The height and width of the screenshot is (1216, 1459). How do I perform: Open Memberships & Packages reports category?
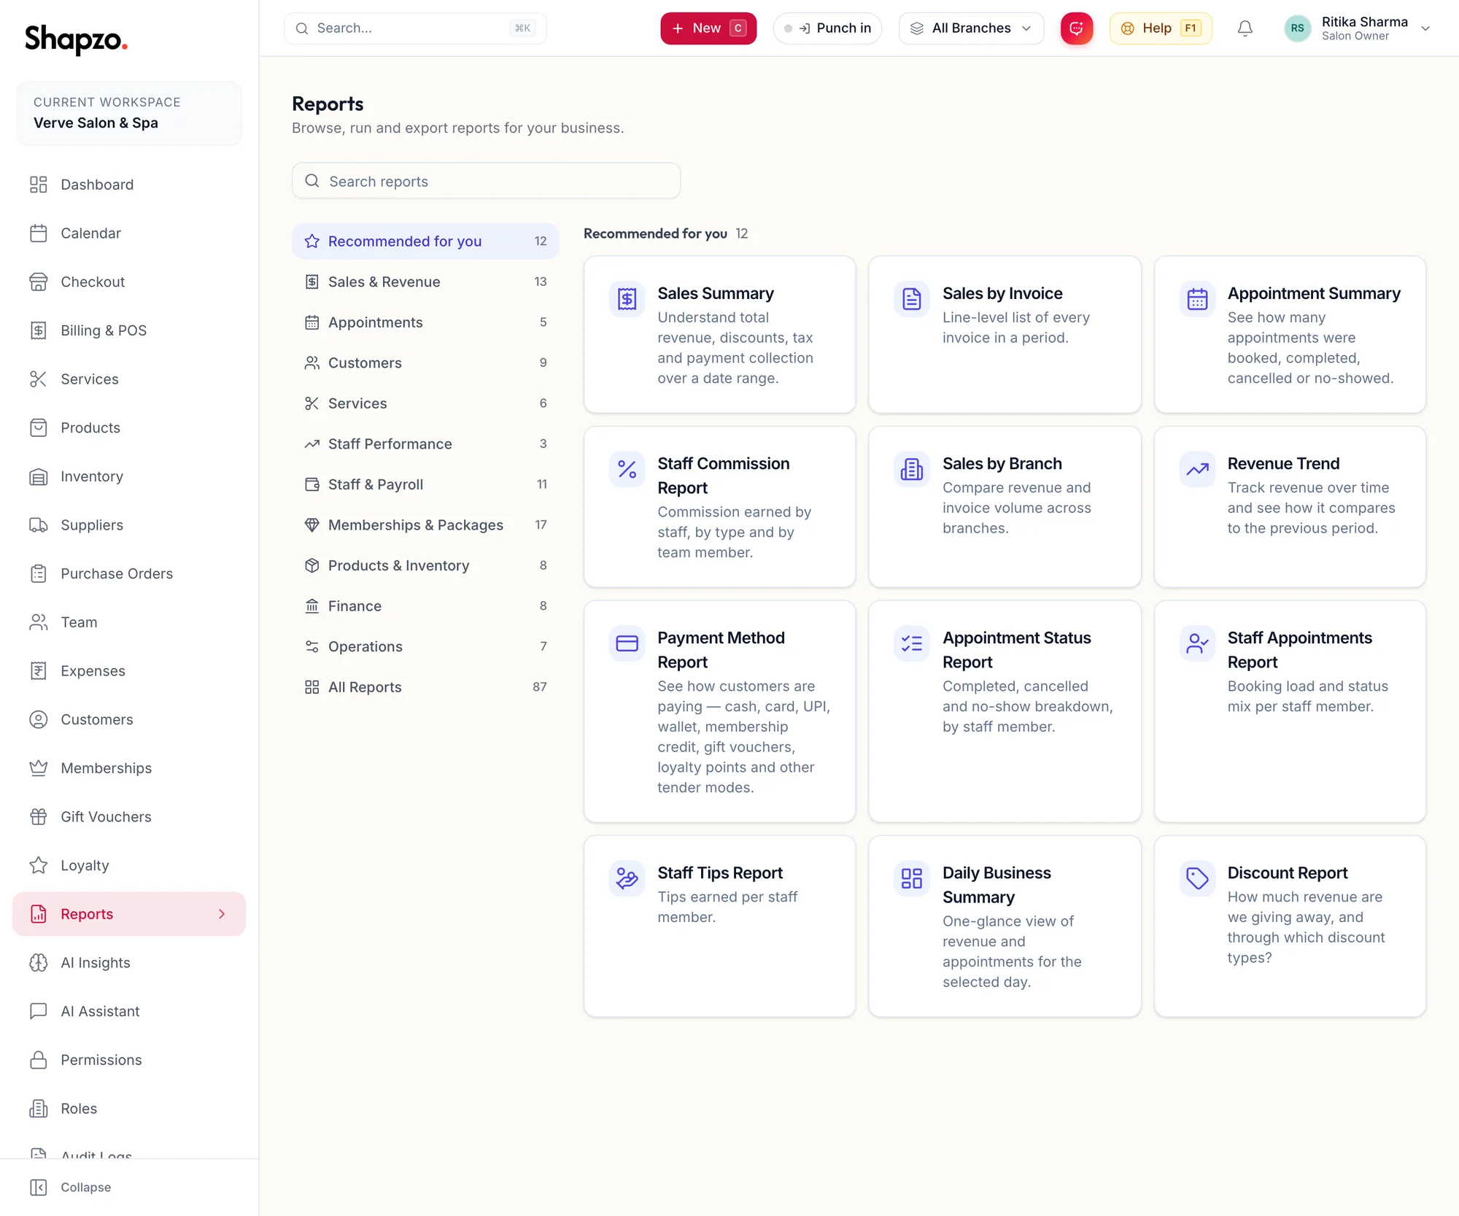pyautogui.click(x=425, y=525)
